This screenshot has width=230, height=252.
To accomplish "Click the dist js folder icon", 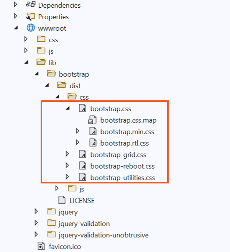I will coord(72,188).
